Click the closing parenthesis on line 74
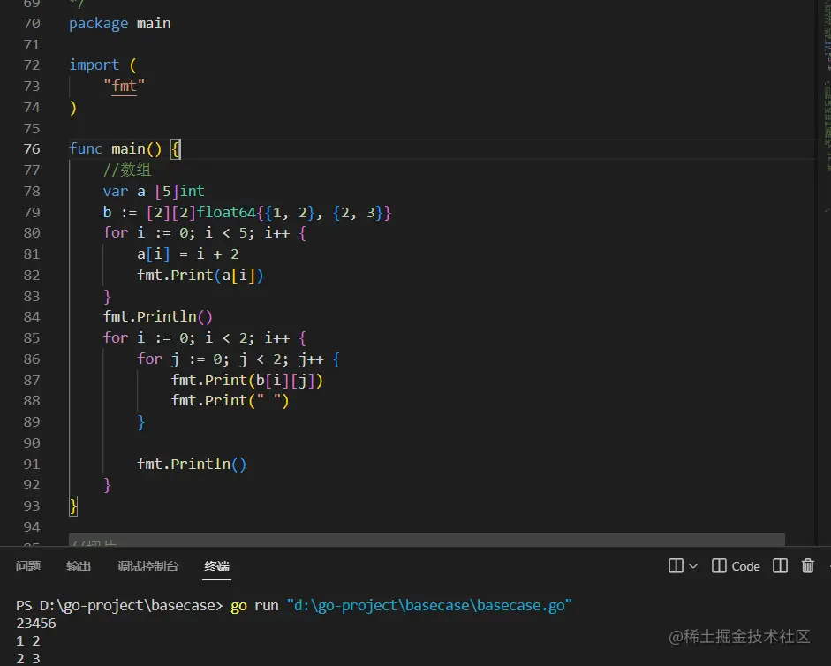Screen dimensions: 831x666 (x=73, y=107)
